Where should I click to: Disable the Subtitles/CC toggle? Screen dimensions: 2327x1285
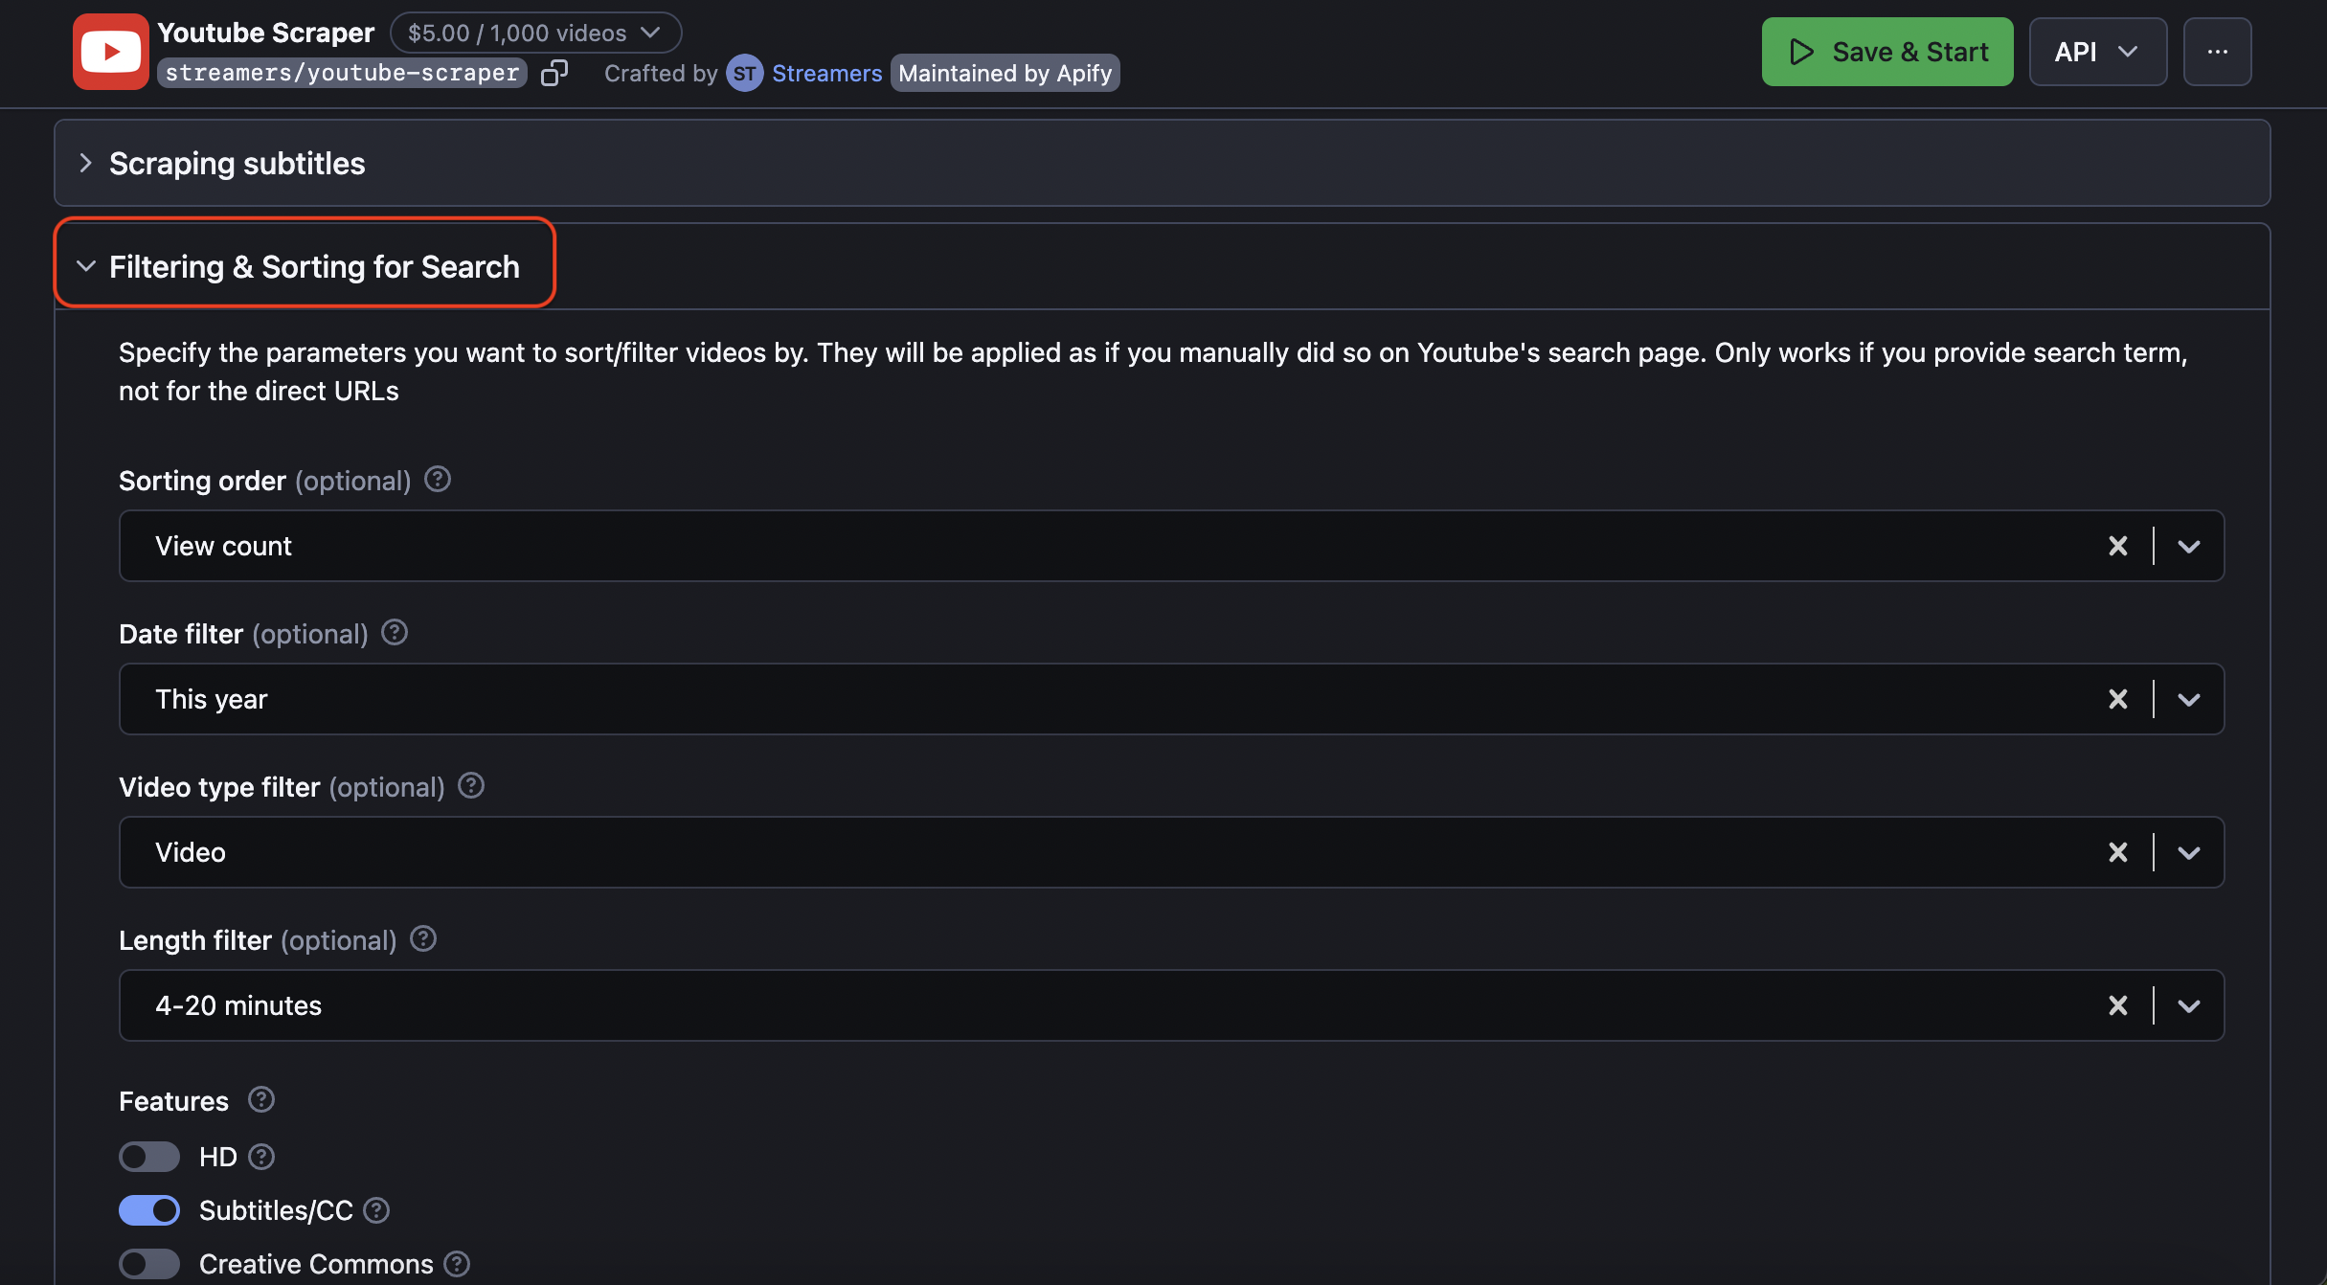coord(149,1209)
